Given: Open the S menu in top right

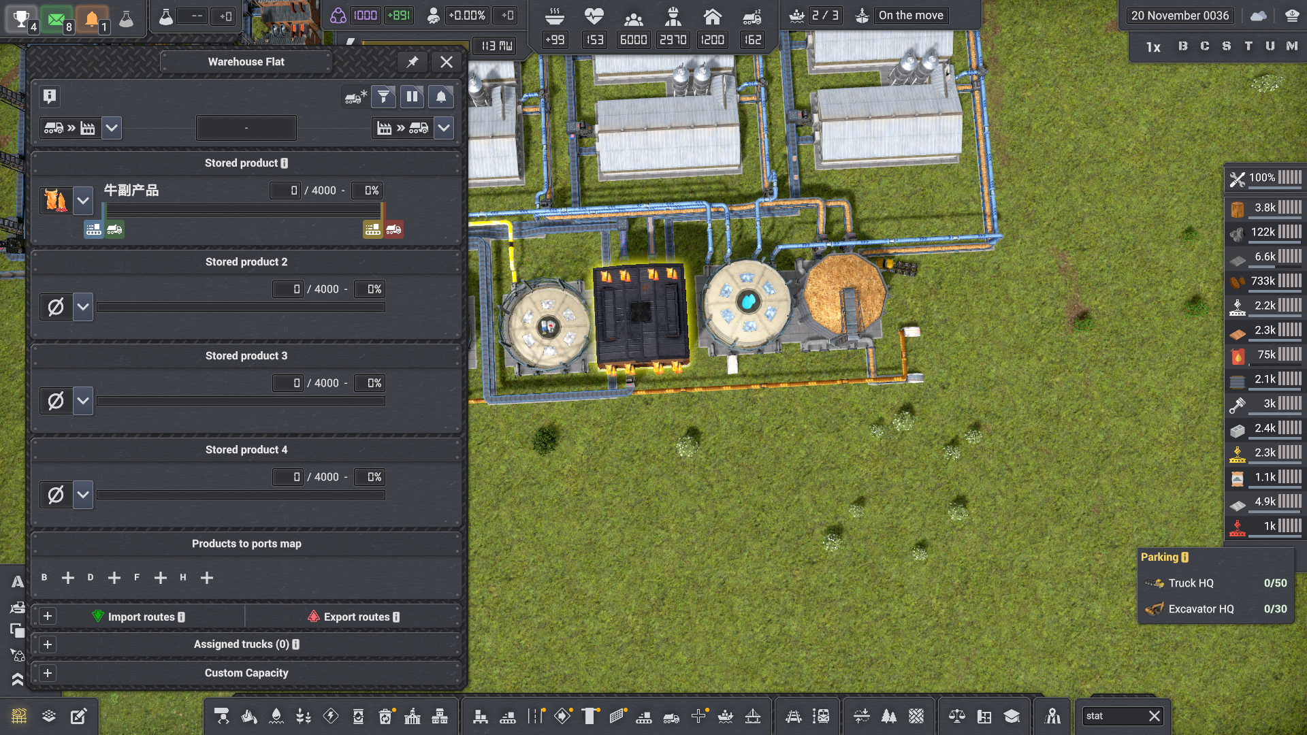Looking at the screenshot, I should [x=1227, y=46].
